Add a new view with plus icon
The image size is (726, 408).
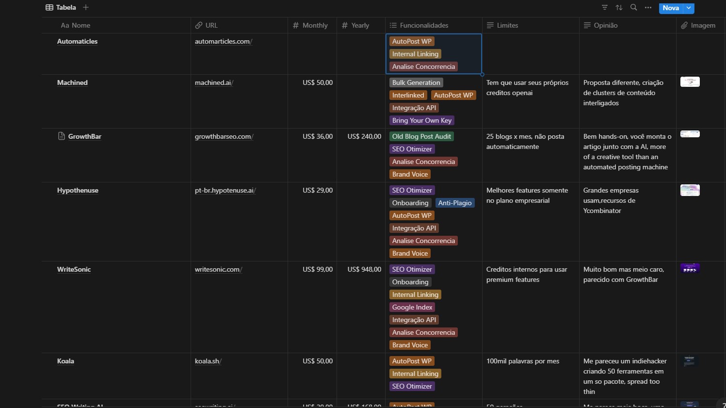[86, 7]
